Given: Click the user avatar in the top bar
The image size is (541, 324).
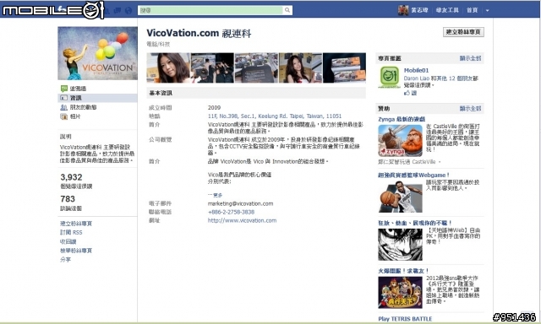Looking at the screenshot, I should tap(403, 10).
